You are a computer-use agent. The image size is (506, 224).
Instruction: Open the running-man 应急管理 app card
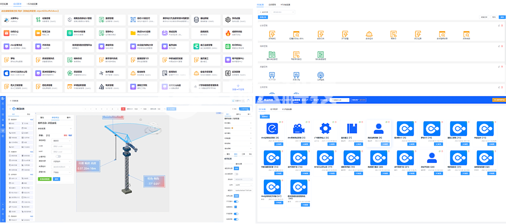point(237,73)
